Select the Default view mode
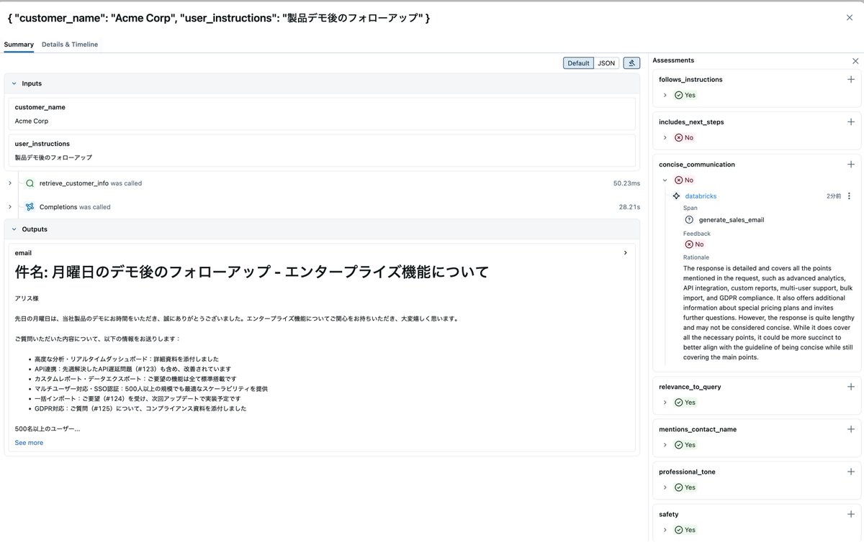The height and width of the screenshot is (542, 864). click(578, 63)
